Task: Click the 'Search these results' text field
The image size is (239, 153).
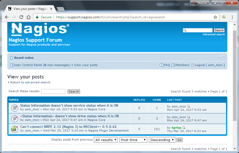Action: tap(53, 91)
